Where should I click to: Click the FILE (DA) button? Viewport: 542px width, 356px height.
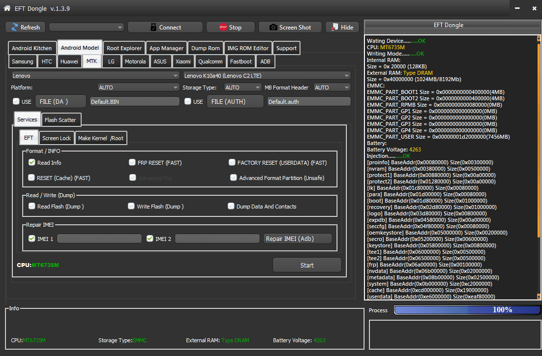click(x=60, y=101)
